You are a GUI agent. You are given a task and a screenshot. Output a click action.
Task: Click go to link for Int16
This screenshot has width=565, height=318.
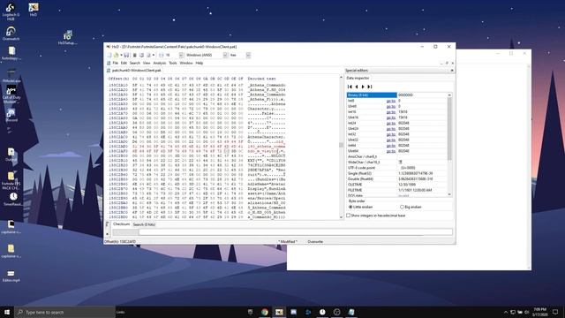[390, 112]
